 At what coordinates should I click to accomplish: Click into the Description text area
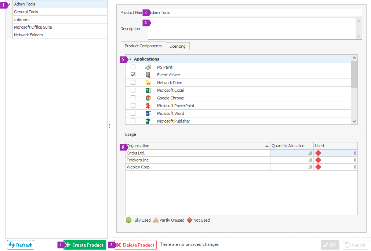(252, 29)
